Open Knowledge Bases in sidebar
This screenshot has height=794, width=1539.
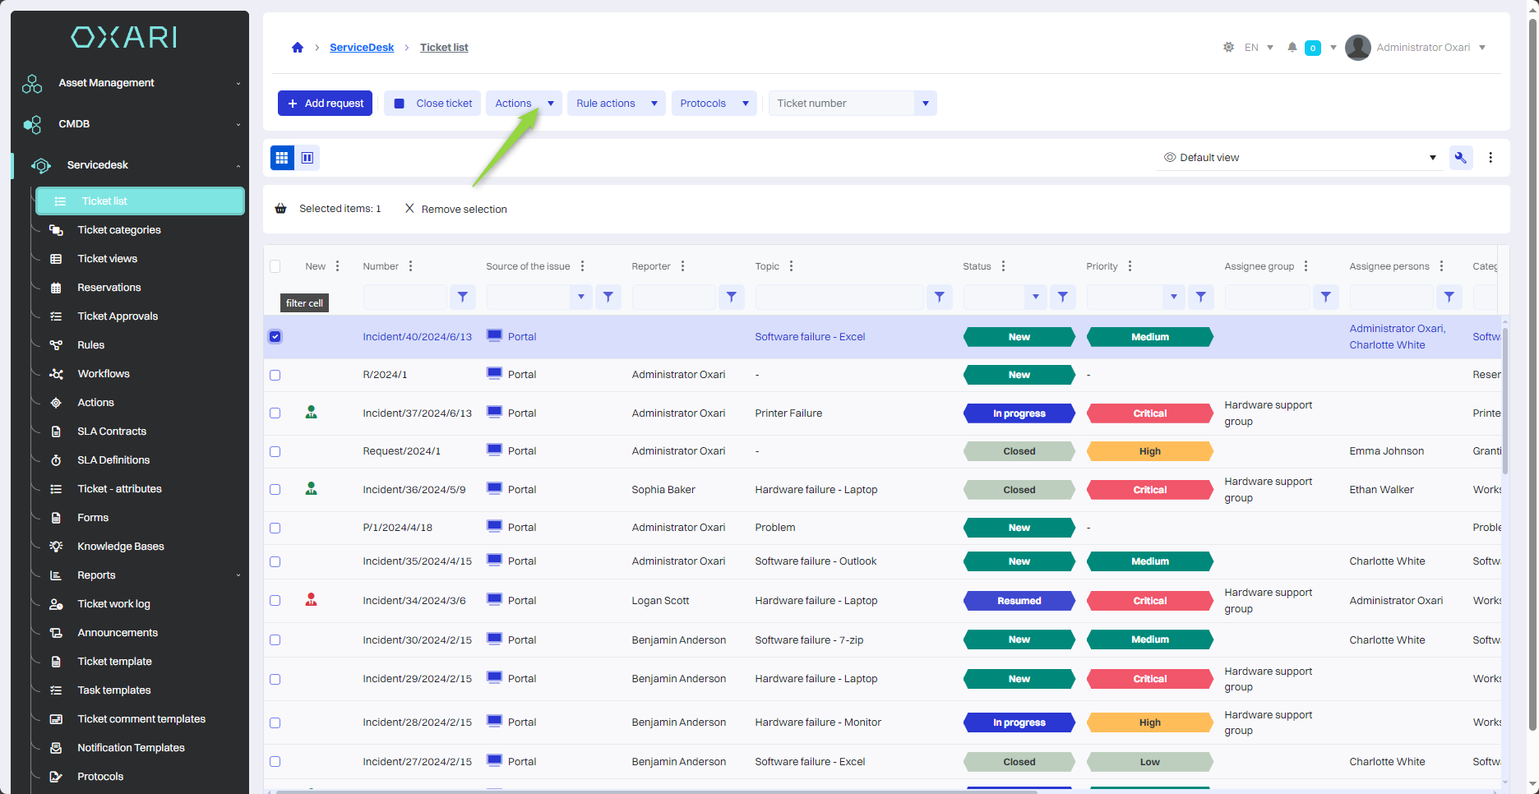point(121,547)
